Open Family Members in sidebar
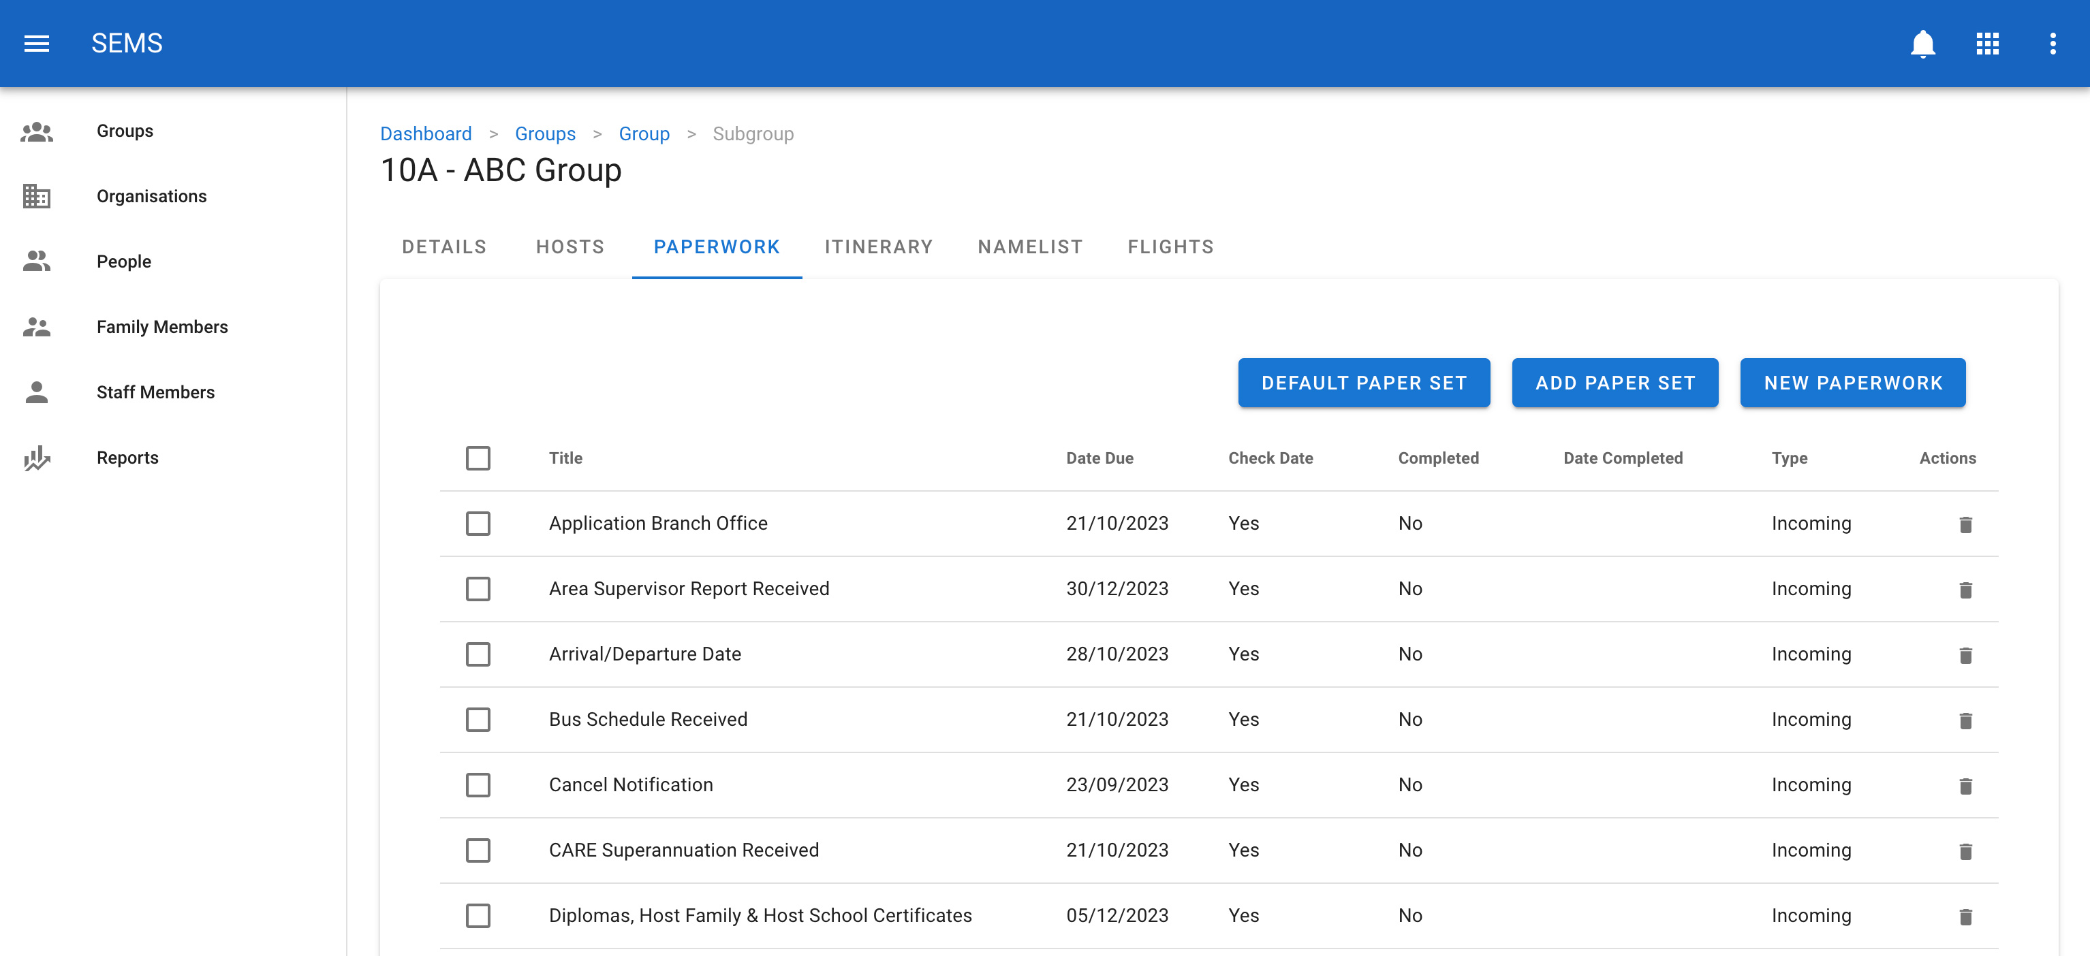This screenshot has height=956, width=2090. tap(162, 327)
